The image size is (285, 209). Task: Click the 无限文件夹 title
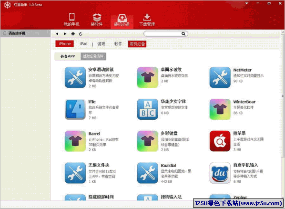tap(99, 165)
